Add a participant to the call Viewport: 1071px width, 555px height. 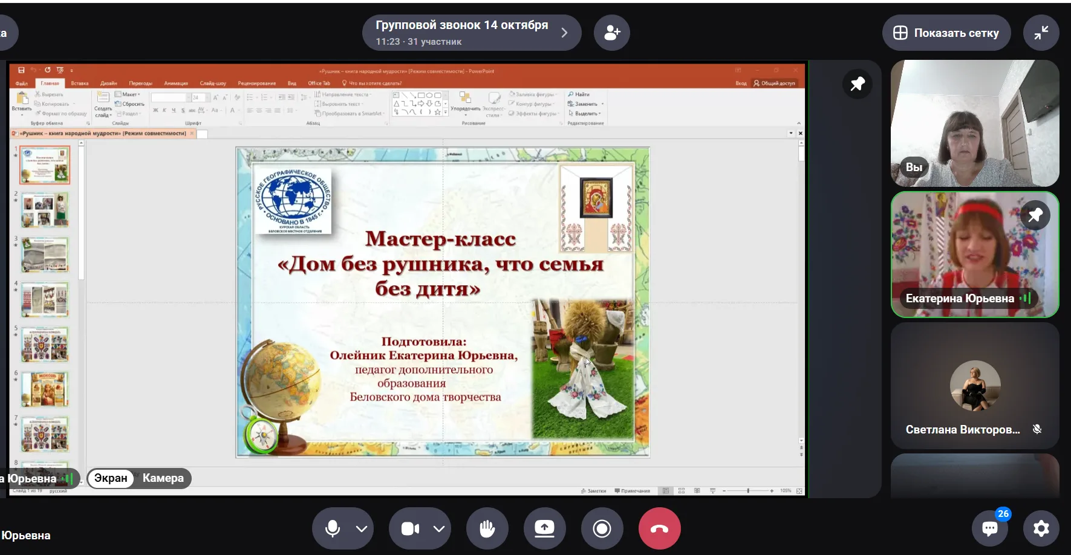coord(612,33)
